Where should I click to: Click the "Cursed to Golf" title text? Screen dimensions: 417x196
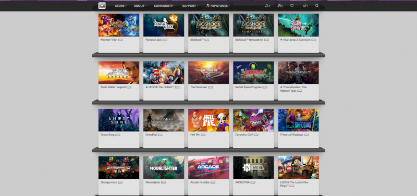coord(244,135)
